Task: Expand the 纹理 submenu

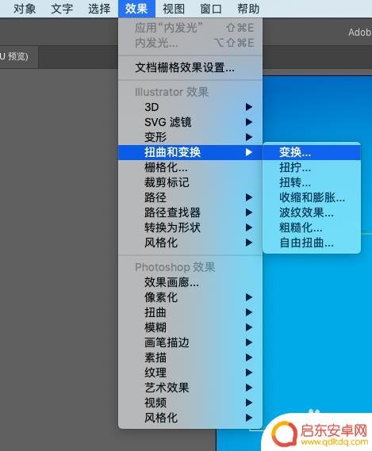Action: pyautogui.click(x=190, y=373)
